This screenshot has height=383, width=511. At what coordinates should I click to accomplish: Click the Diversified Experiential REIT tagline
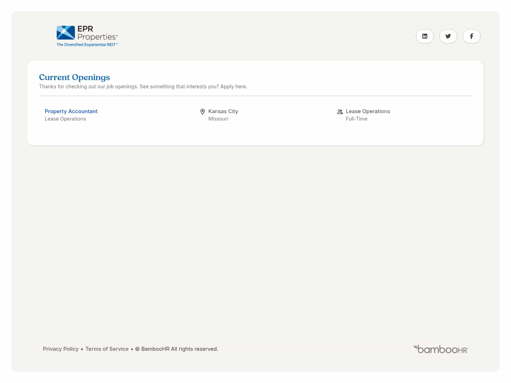87,45
